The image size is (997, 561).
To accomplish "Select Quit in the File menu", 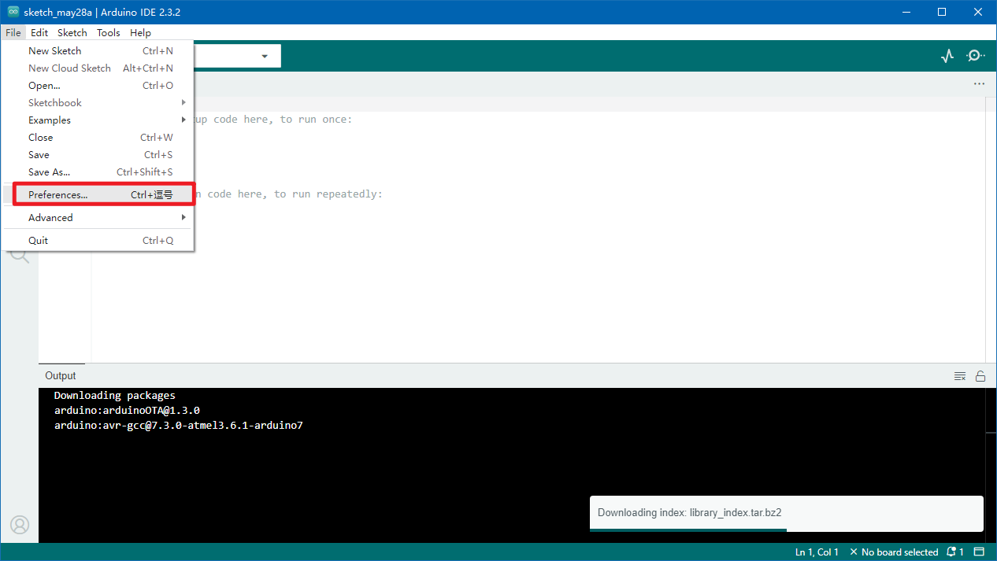I will coord(98,241).
